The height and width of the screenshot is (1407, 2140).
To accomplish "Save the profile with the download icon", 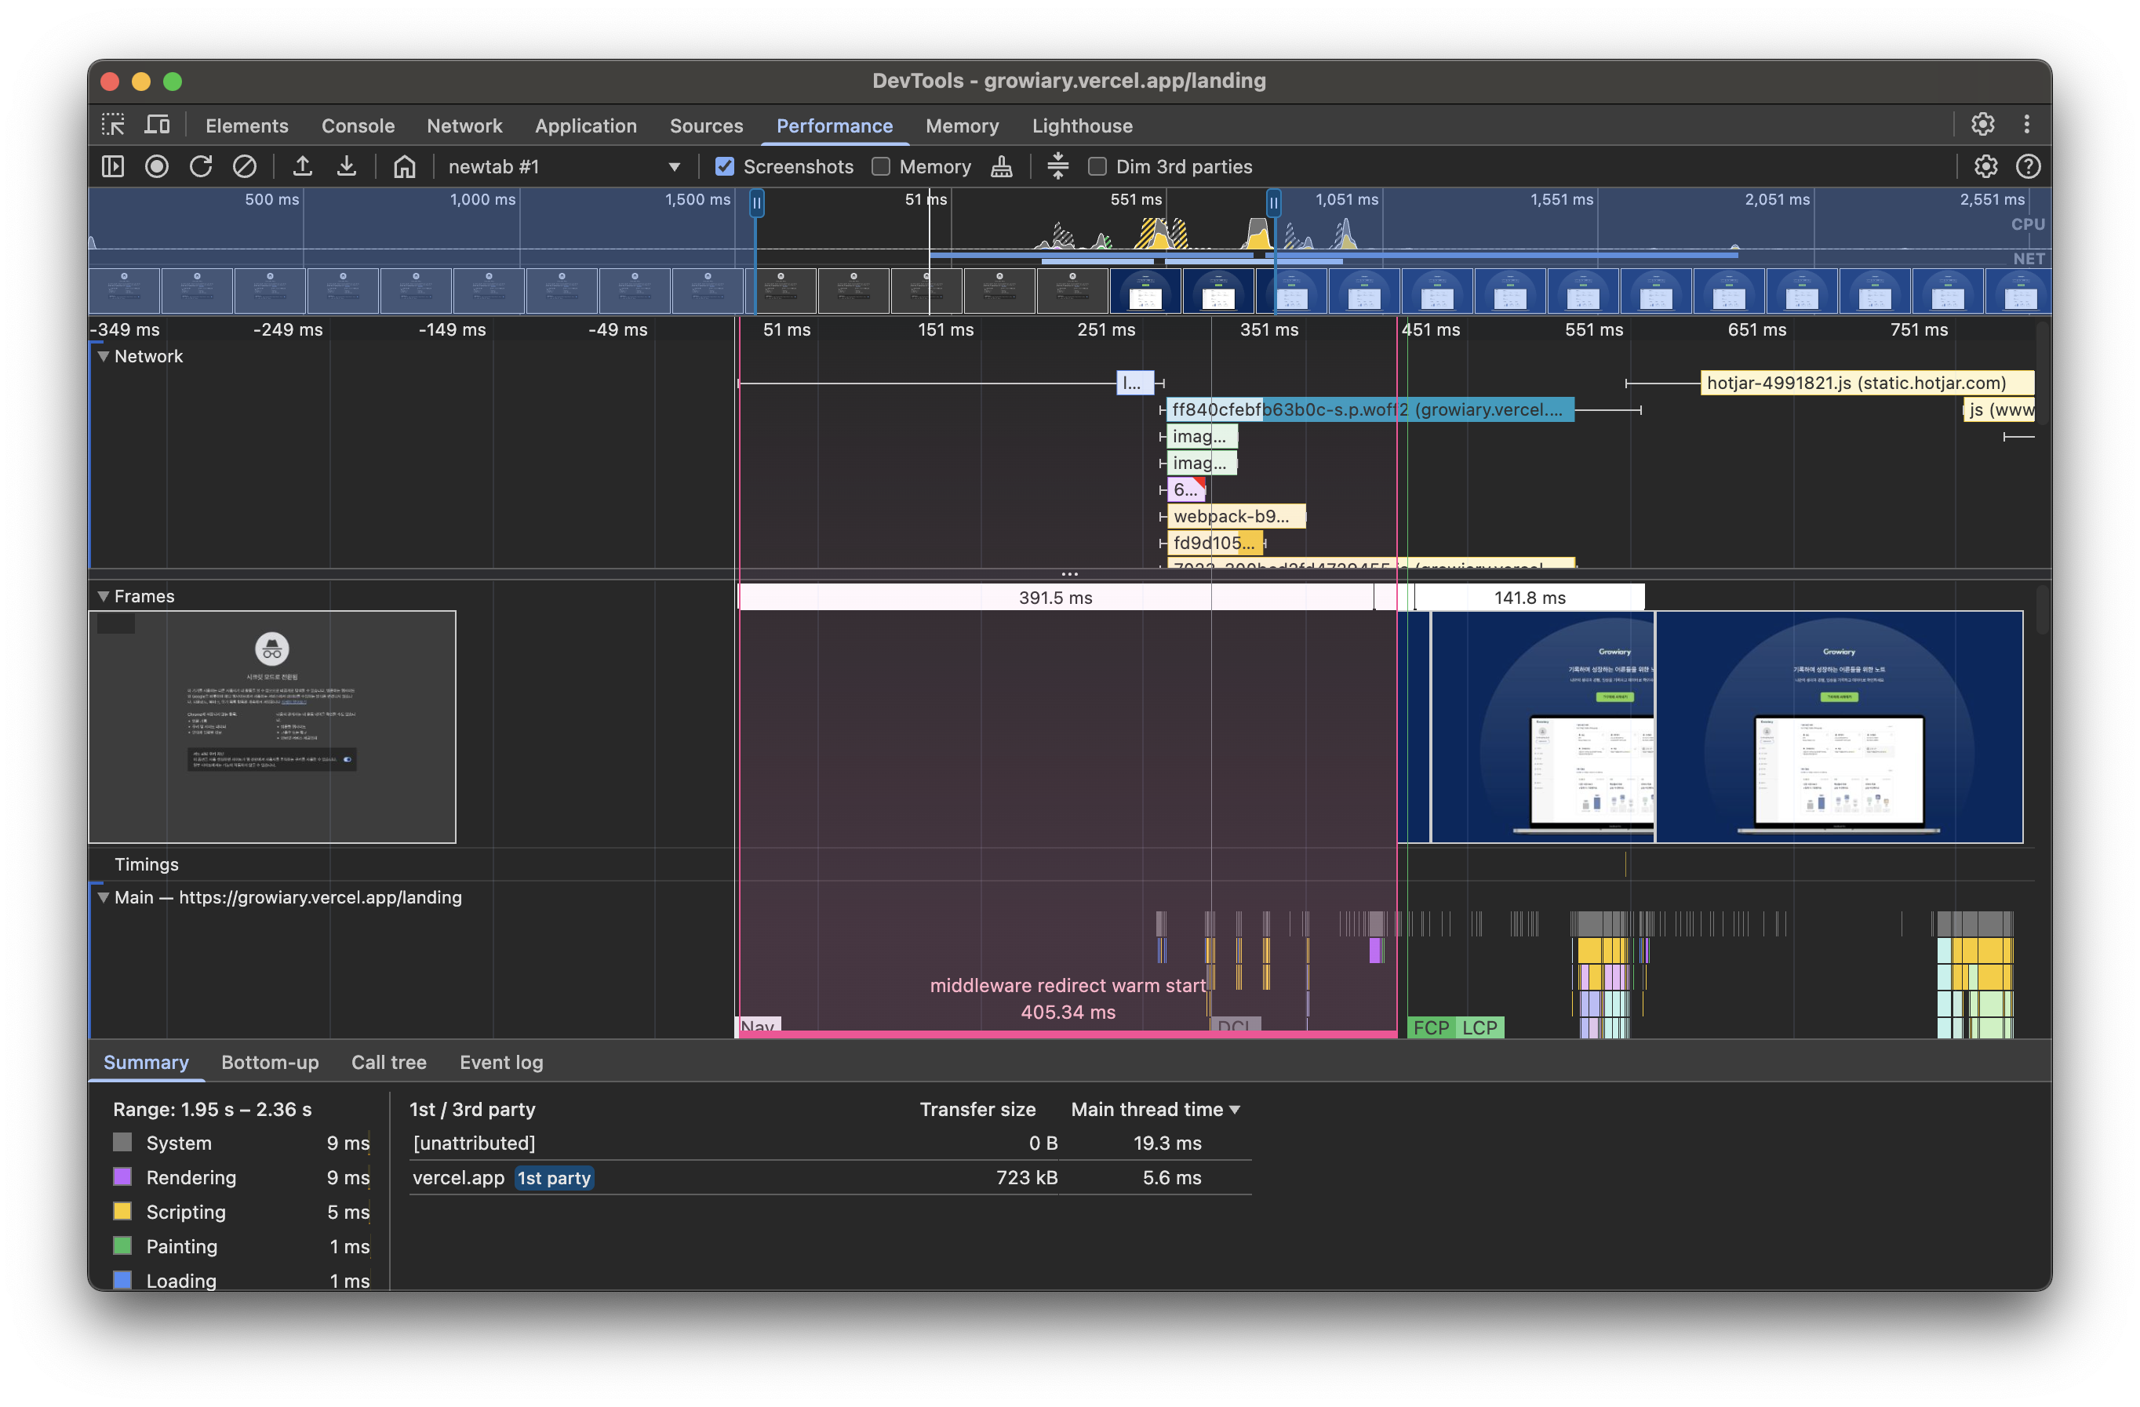I will pos(346,166).
